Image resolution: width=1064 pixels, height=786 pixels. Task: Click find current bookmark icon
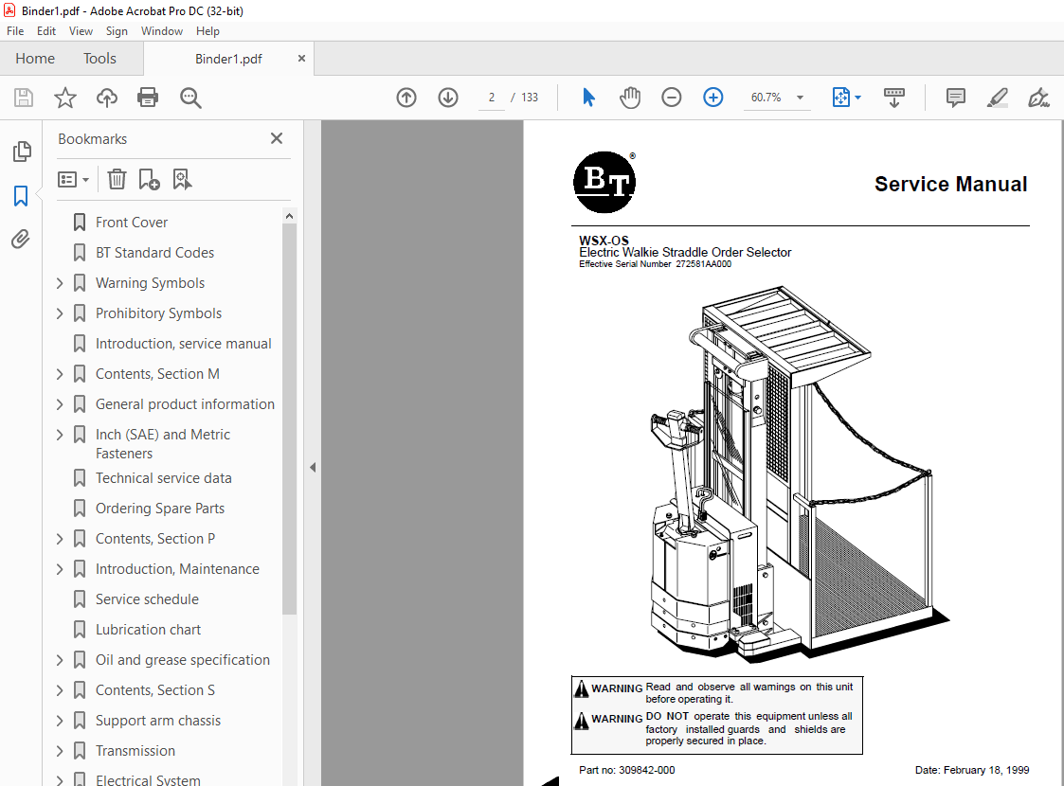(182, 180)
